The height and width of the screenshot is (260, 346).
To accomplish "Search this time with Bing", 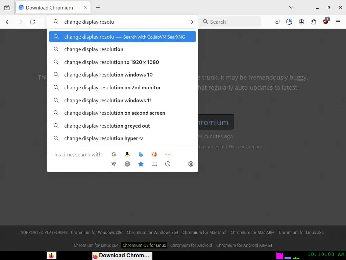I will click(141, 154).
